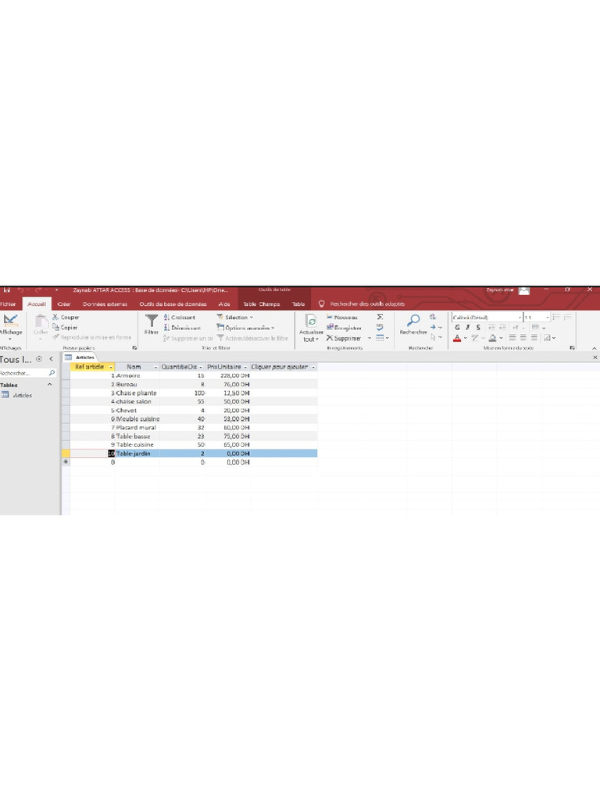Open Outils de base de données tab
Image resolution: width=600 pixels, height=801 pixels.
(x=173, y=304)
